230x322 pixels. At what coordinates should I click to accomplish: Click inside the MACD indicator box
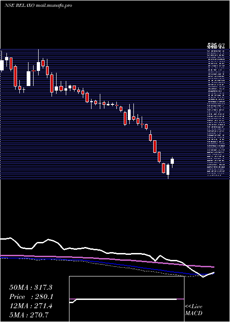pos(126,299)
